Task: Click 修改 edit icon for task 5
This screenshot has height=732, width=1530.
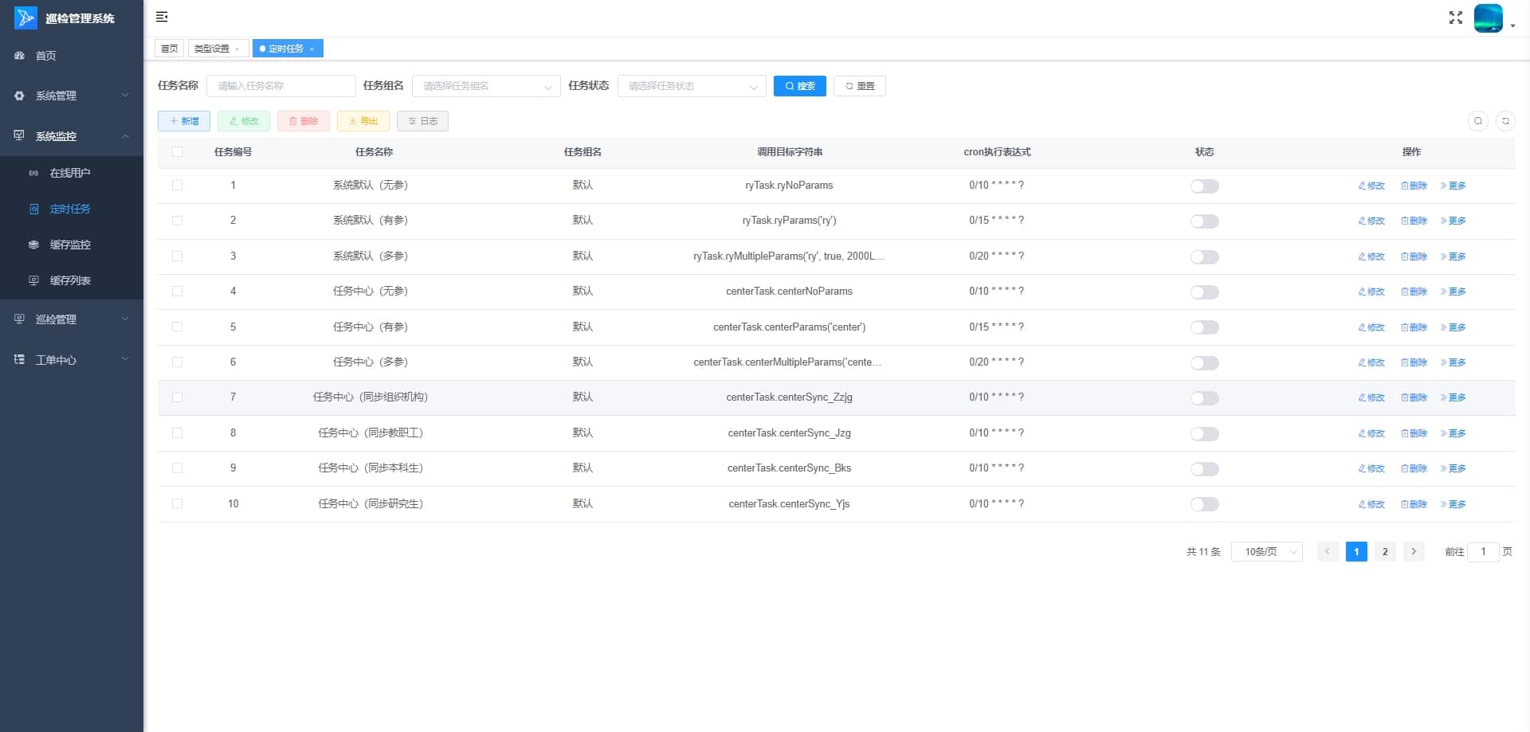Action: click(x=1371, y=327)
